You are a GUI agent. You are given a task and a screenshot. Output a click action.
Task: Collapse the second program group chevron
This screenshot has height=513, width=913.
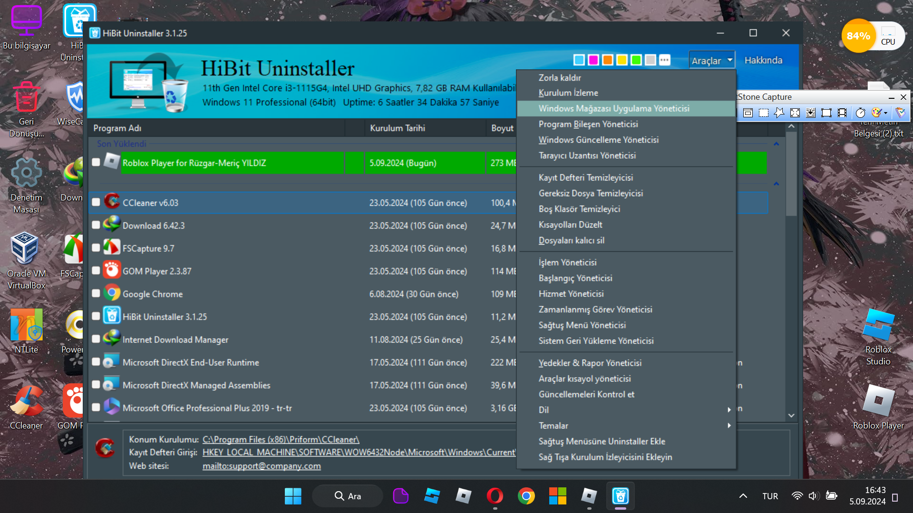click(776, 184)
